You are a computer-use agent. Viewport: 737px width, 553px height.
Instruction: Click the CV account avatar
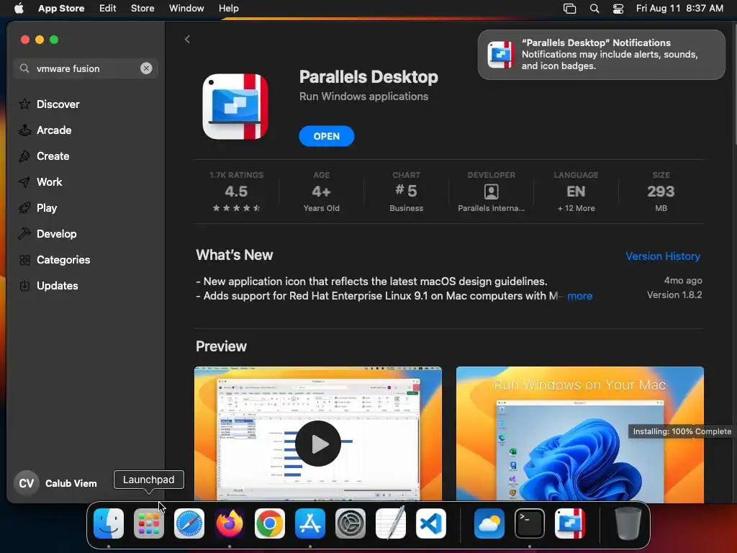click(x=27, y=483)
